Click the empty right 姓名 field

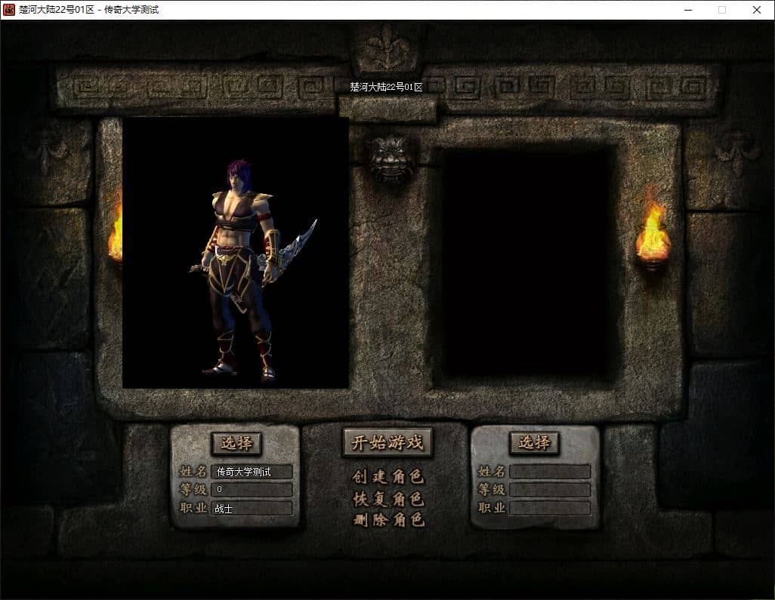[550, 472]
